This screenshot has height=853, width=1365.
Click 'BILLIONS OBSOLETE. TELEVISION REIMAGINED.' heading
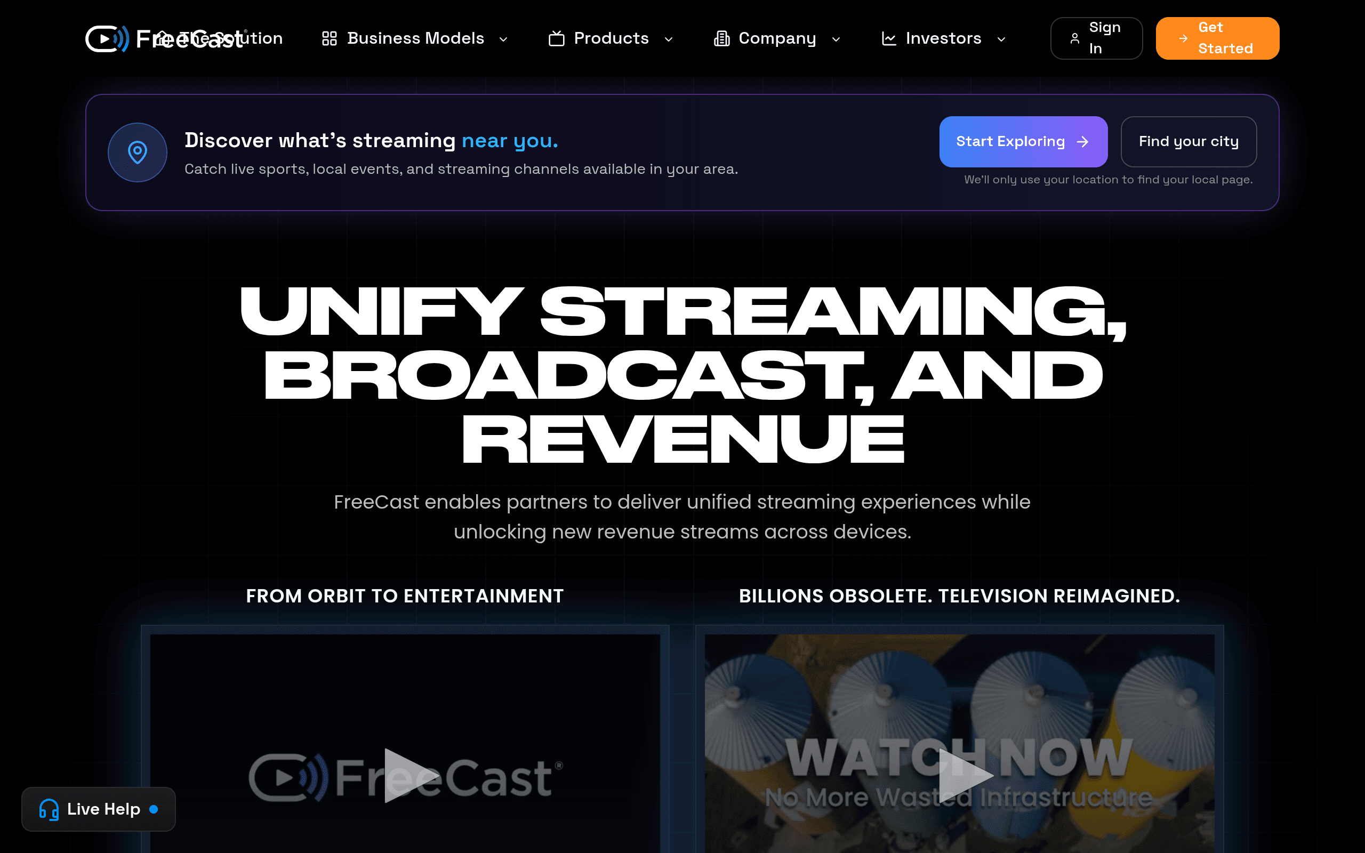(959, 596)
